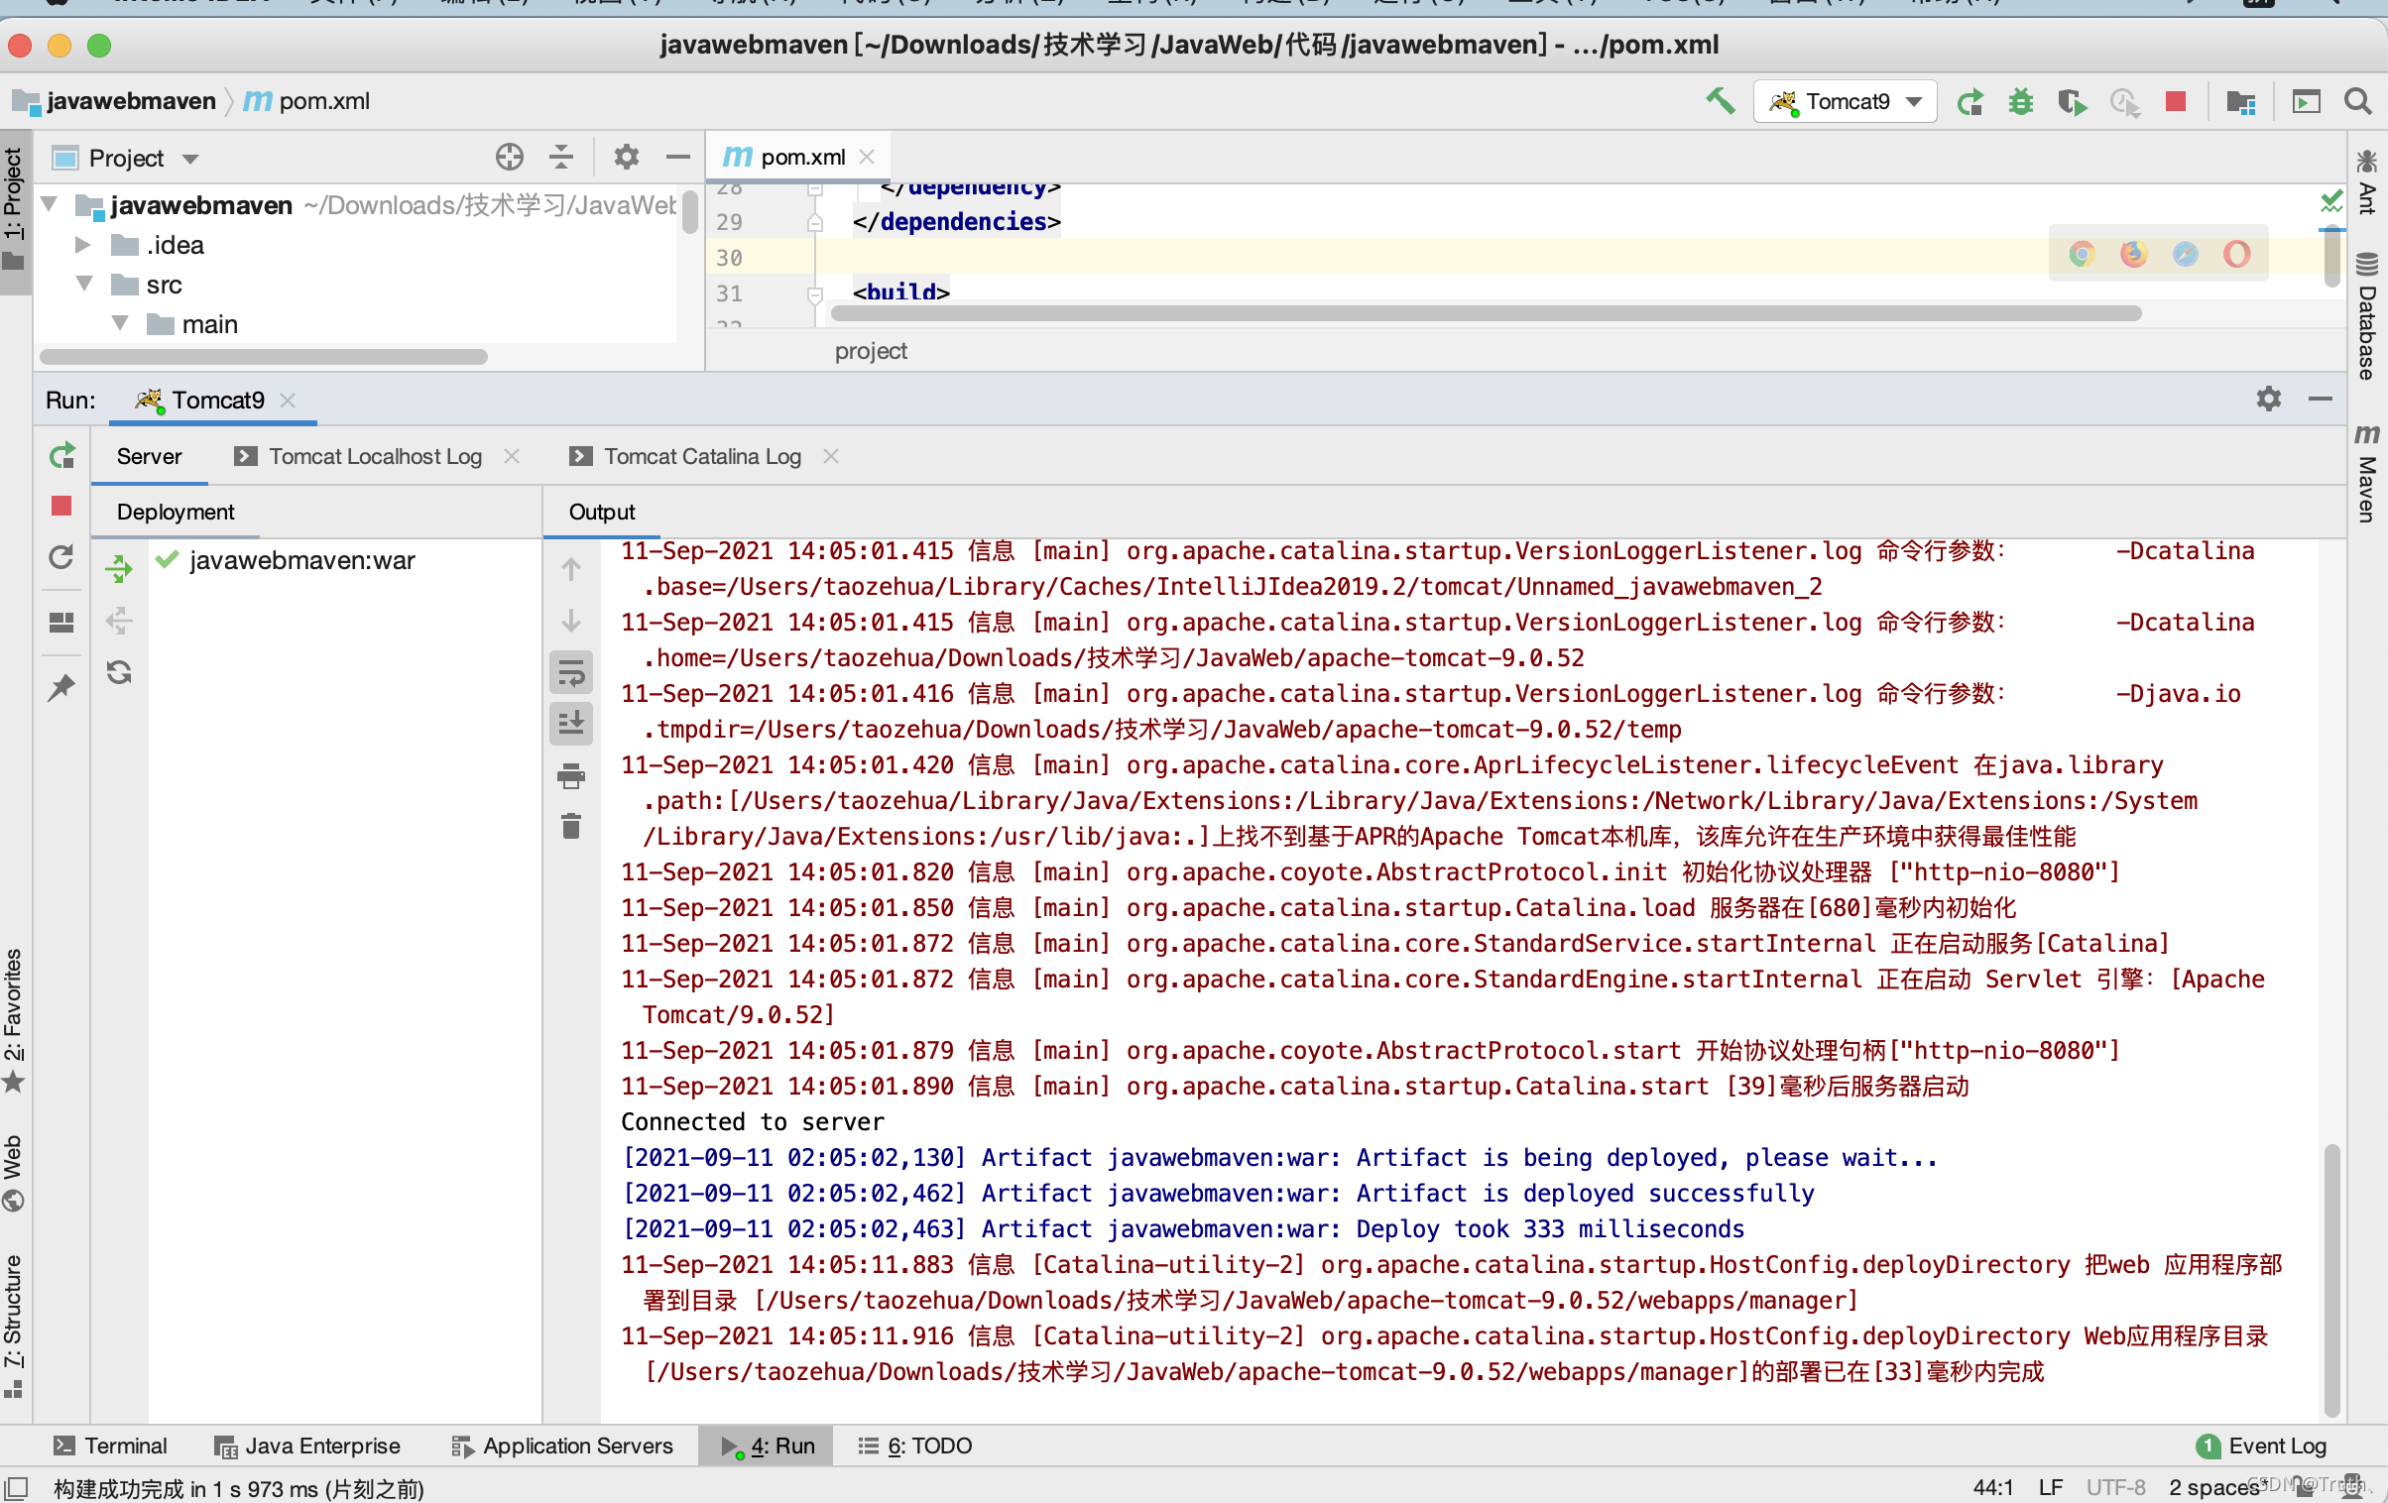This screenshot has height=1503, width=2388.
Task: Click the Search Everywhere magnifier icon
Action: (2357, 101)
